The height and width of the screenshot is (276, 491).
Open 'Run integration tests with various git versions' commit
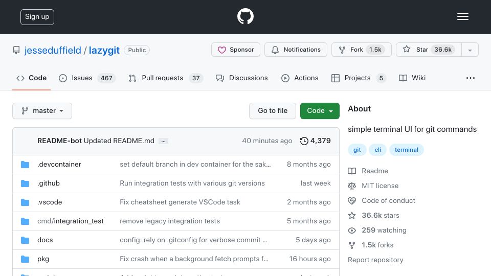(192, 183)
